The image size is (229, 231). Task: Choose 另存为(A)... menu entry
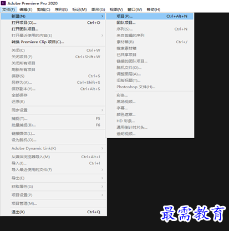pos(53,82)
